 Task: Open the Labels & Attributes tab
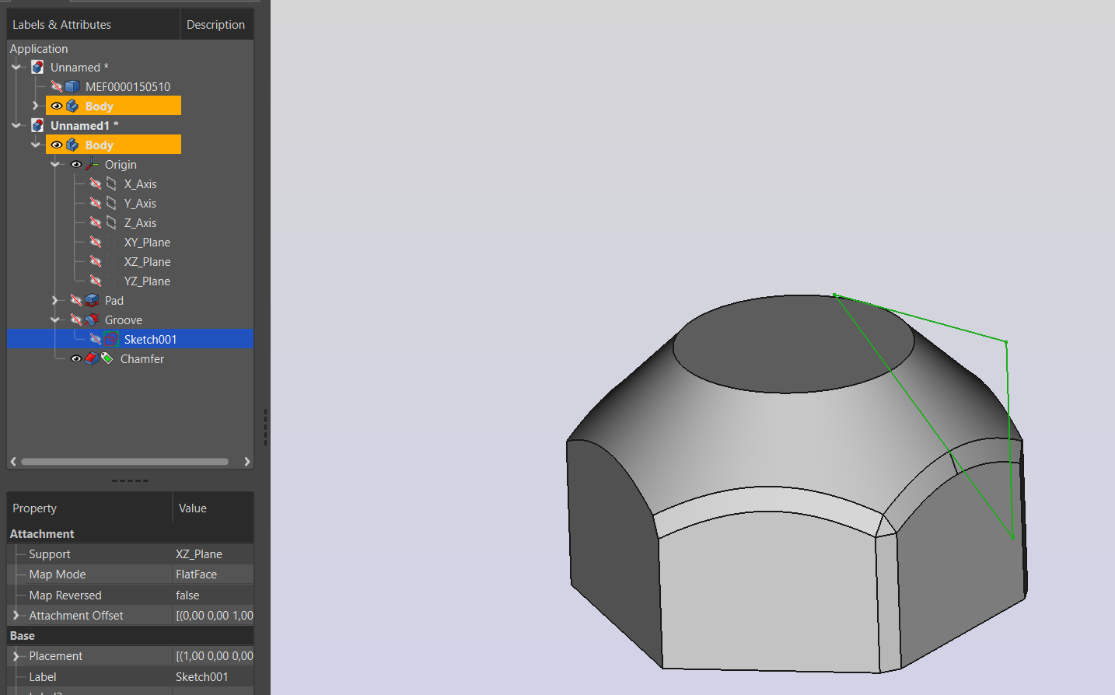pos(61,24)
